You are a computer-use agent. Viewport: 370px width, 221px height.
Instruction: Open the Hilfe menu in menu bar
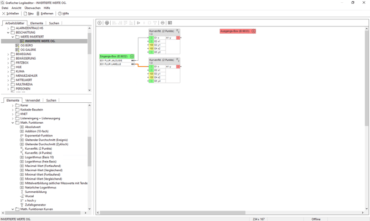(47, 8)
